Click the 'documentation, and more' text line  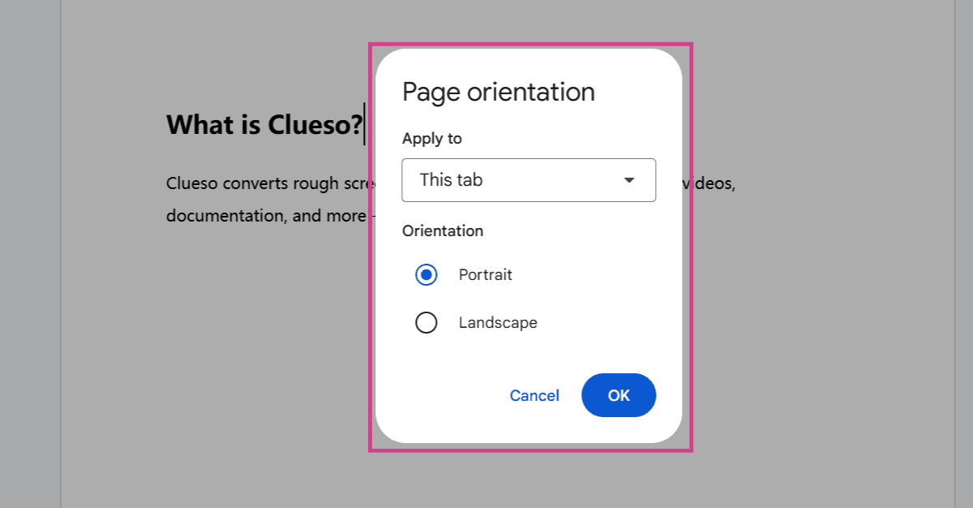click(x=266, y=217)
